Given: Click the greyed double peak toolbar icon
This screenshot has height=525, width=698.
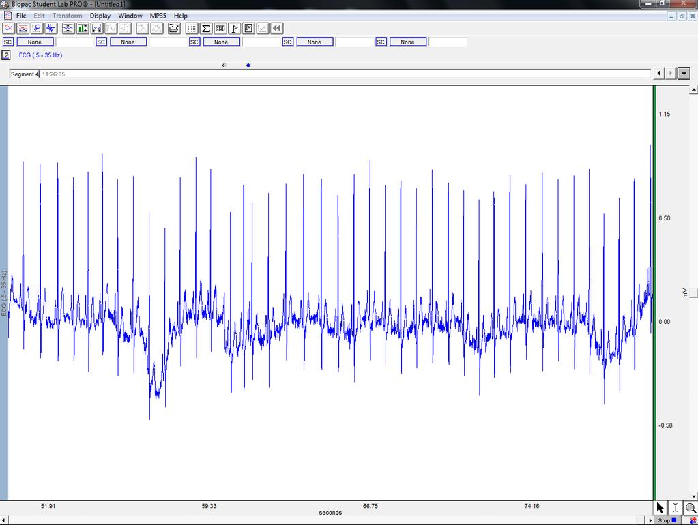Looking at the screenshot, I should [157, 29].
